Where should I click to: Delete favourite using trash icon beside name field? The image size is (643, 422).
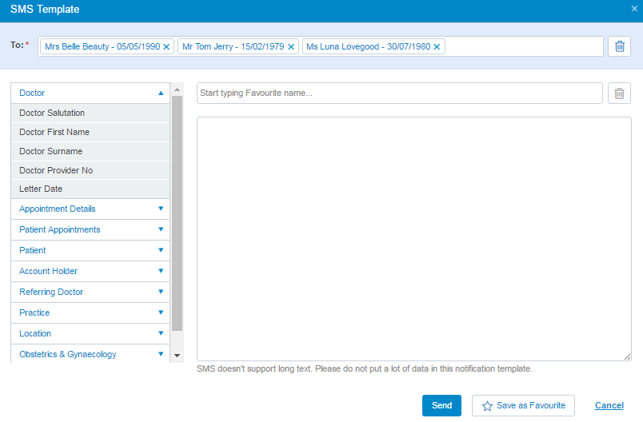(619, 94)
